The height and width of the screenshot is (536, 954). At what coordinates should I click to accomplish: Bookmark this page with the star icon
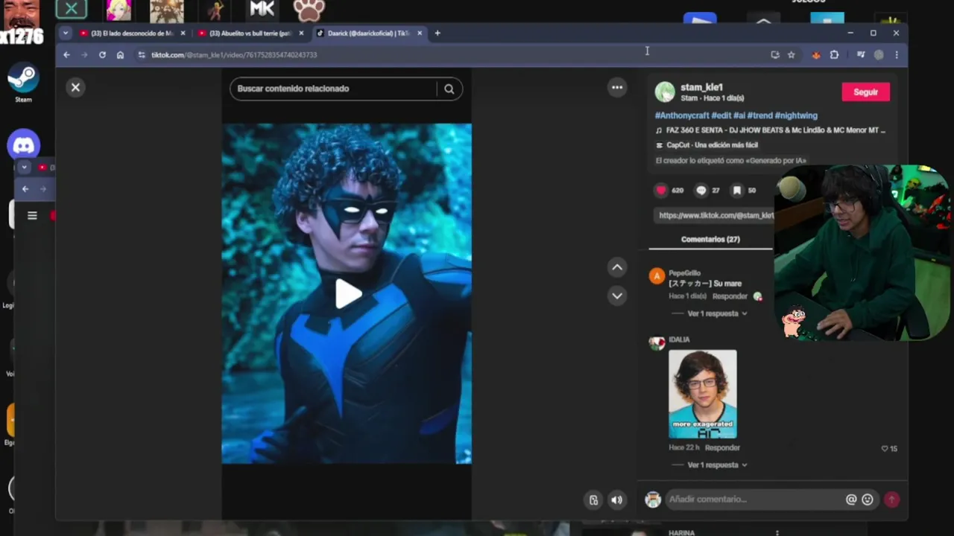(x=791, y=54)
